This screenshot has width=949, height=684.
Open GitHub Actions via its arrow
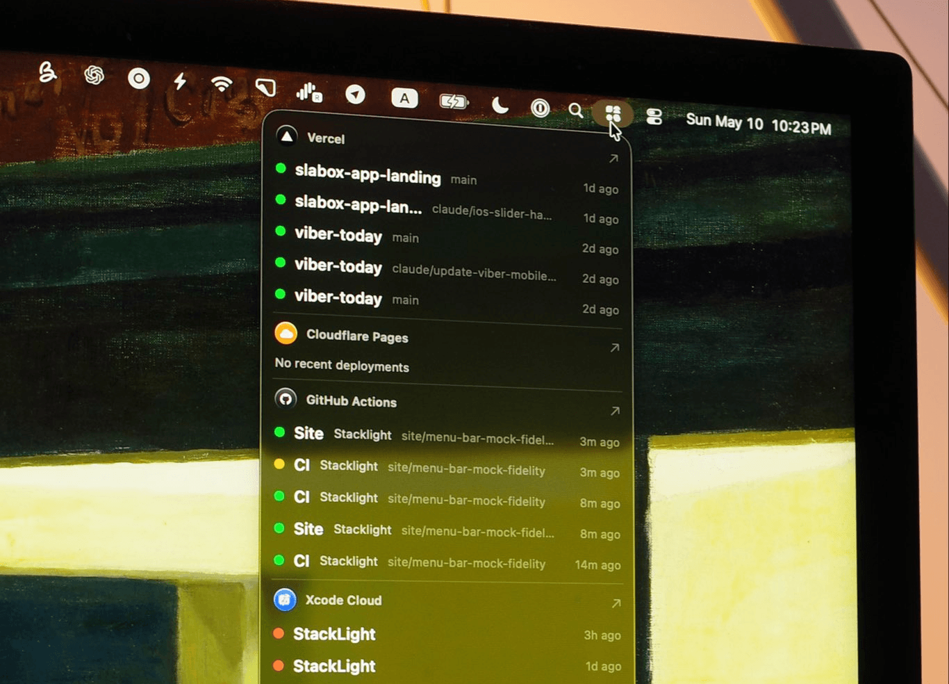[615, 412]
